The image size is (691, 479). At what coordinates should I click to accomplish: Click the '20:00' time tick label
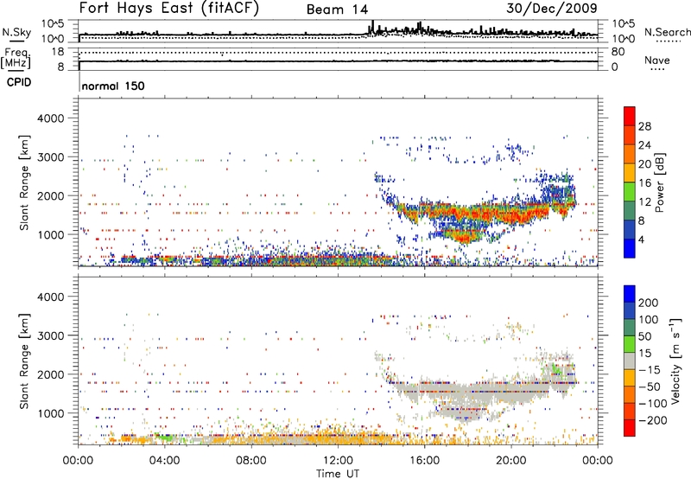pyautogui.click(x=511, y=461)
